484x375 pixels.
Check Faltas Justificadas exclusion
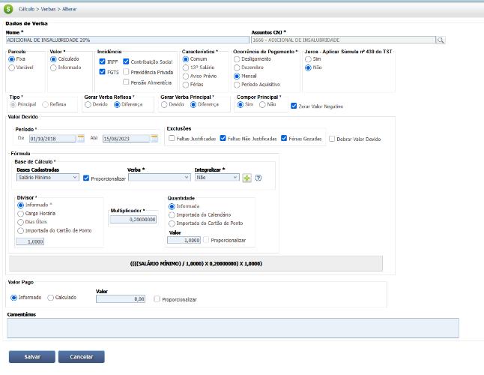(x=172, y=139)
